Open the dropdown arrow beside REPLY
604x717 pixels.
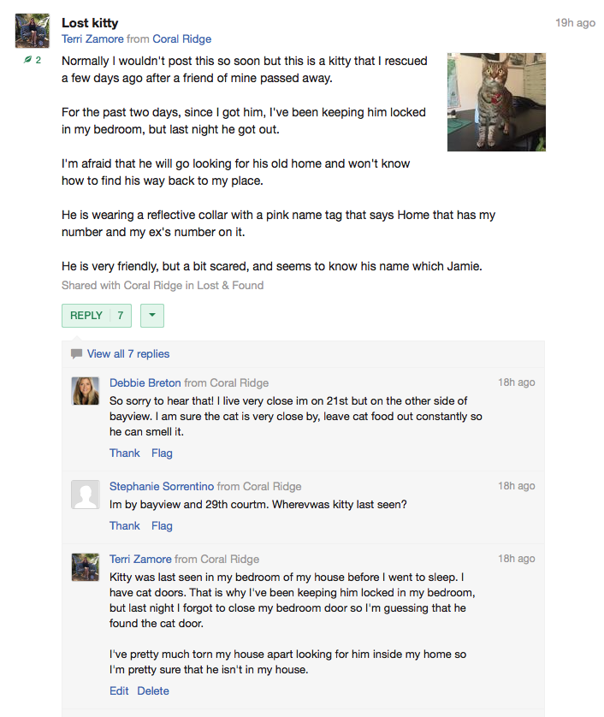click(x=151, y=316)
